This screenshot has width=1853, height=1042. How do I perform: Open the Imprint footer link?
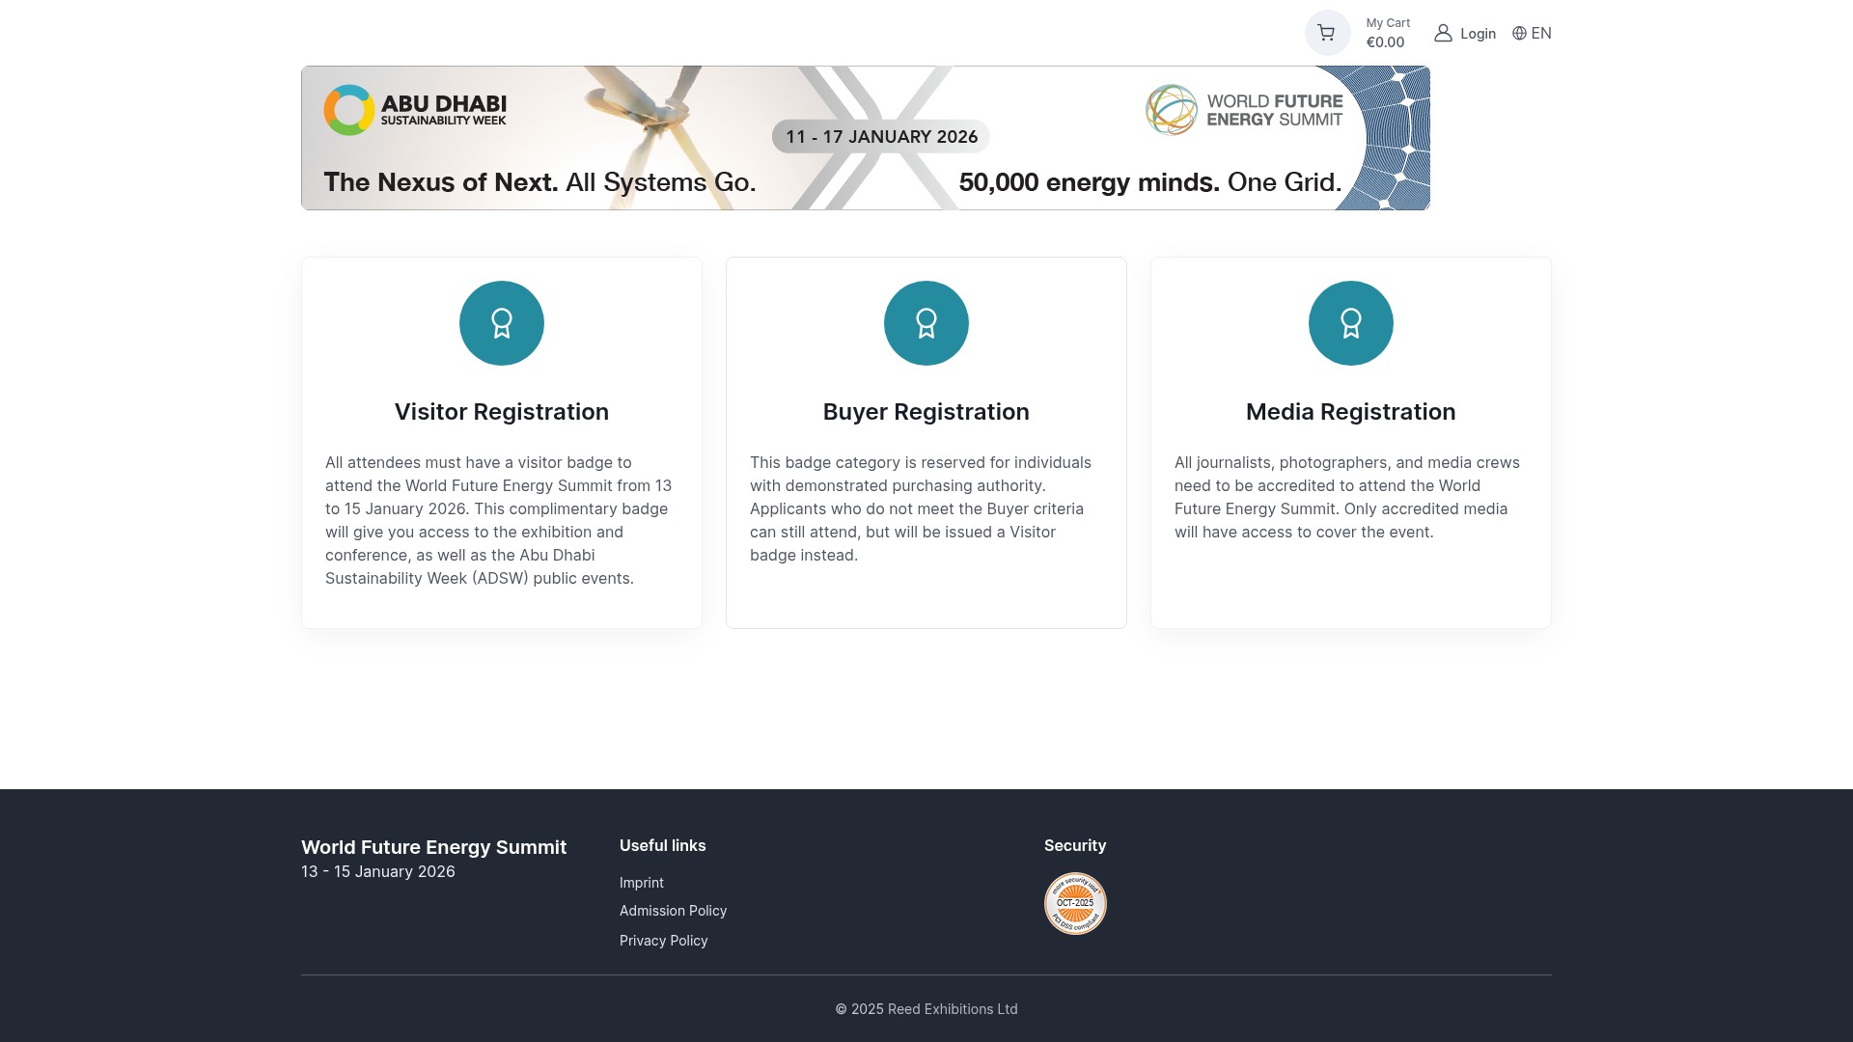(x=642, y=883)
